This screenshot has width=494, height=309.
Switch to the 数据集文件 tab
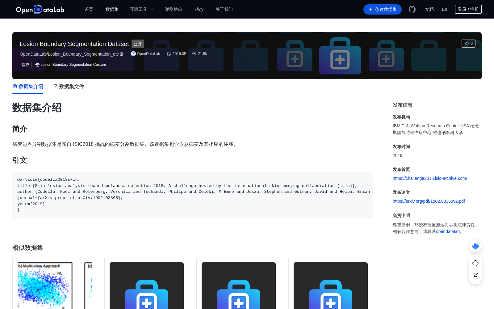[x=69, y=87]
